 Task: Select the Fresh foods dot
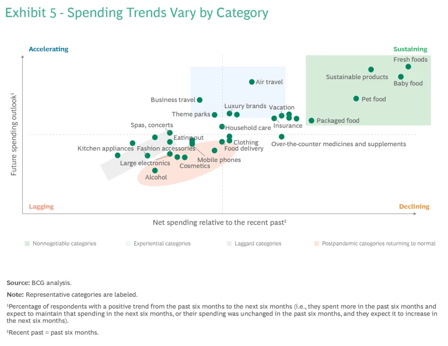tap(408, 67)
